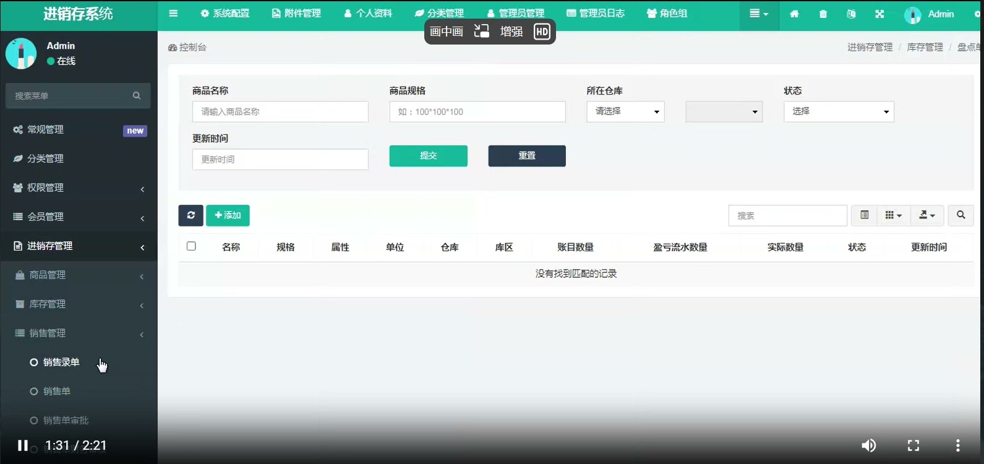The height and width of the screenshot is (464, 984).
Task: Collapse 进销存管理 in sidebar
Action: click(79, 246)
